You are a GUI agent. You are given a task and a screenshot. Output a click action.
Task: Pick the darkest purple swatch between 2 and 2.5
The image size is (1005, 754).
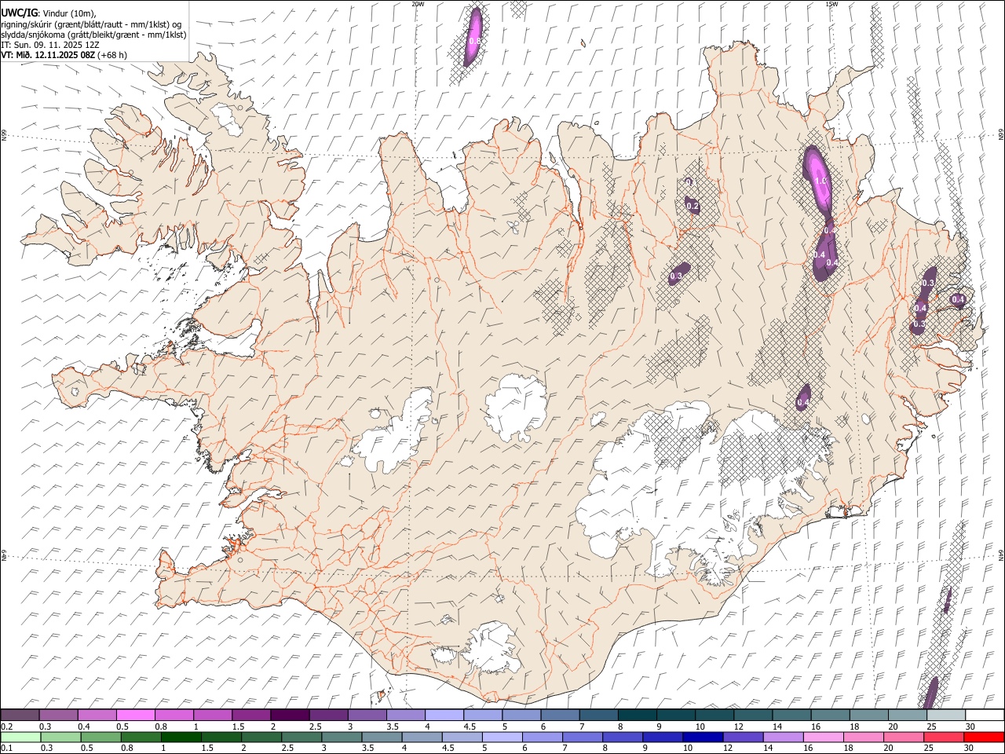(x=289, y=715)
